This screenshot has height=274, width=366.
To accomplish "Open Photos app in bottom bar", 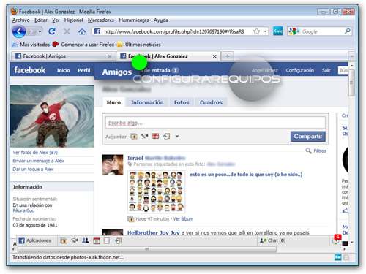I will coord(64,240).
